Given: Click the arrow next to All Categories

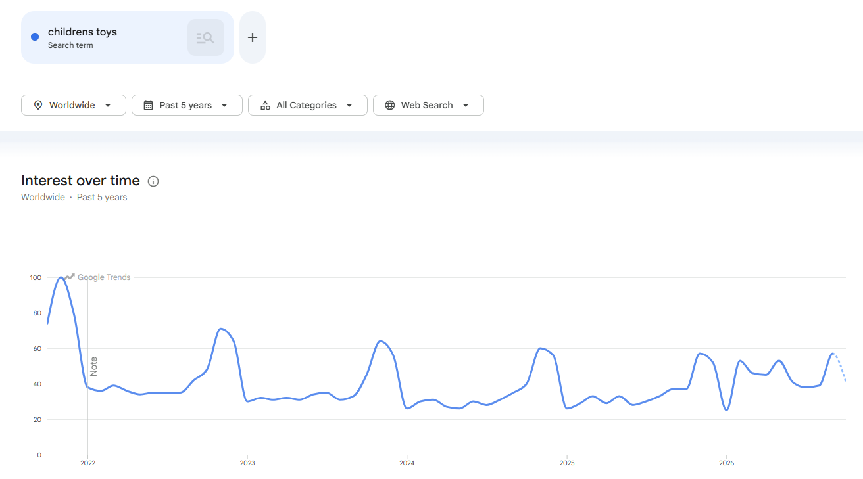Looking at the screenshot, I should [349, 105].
